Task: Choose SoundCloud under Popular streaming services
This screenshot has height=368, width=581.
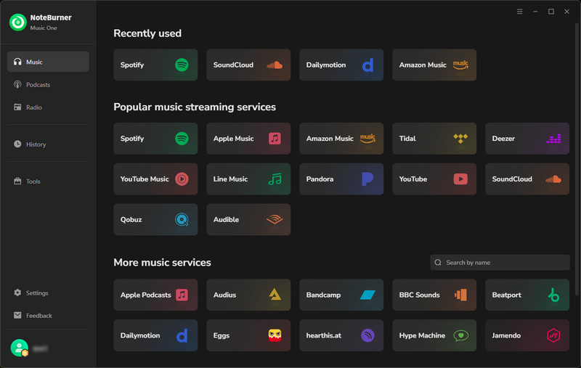Action: [527, 179]
